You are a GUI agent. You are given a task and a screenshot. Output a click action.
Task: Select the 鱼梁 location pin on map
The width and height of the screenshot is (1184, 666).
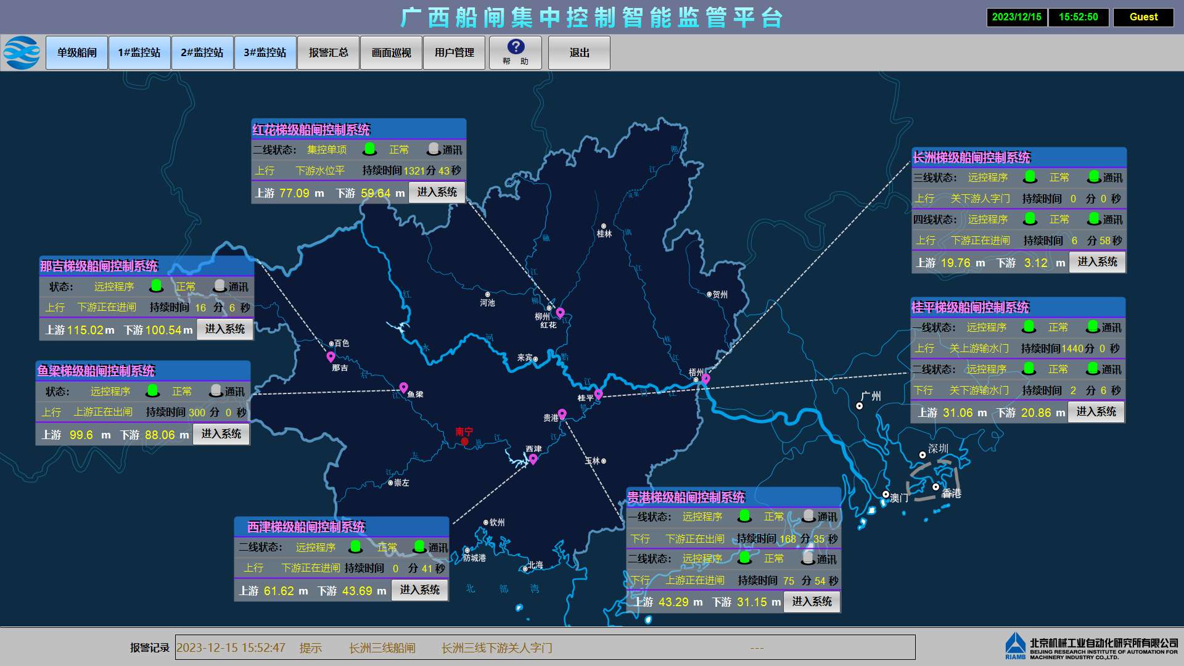tap(403, 387)
